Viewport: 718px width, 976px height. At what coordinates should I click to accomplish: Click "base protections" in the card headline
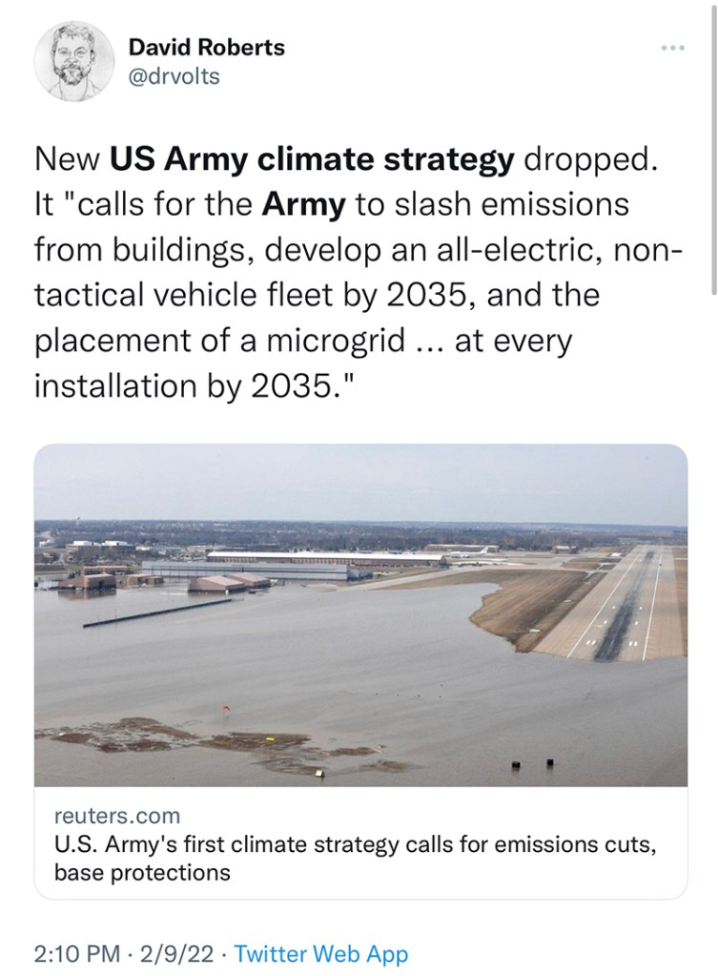(142, 872)
